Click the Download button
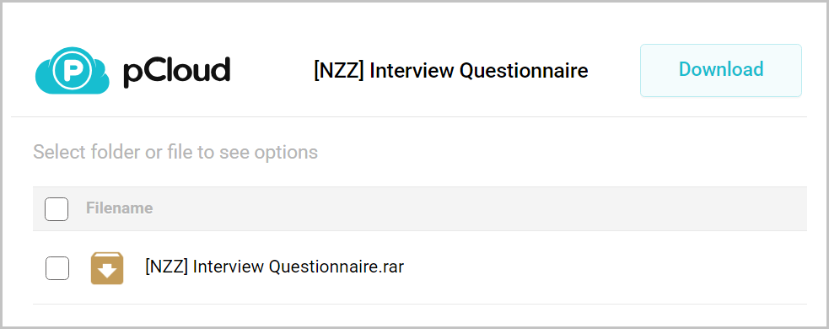This screenshot has width=829, height=329. coord(721,70)
